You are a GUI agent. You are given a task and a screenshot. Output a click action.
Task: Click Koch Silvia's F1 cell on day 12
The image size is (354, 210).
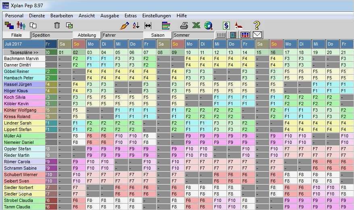(x=220, y=97)
